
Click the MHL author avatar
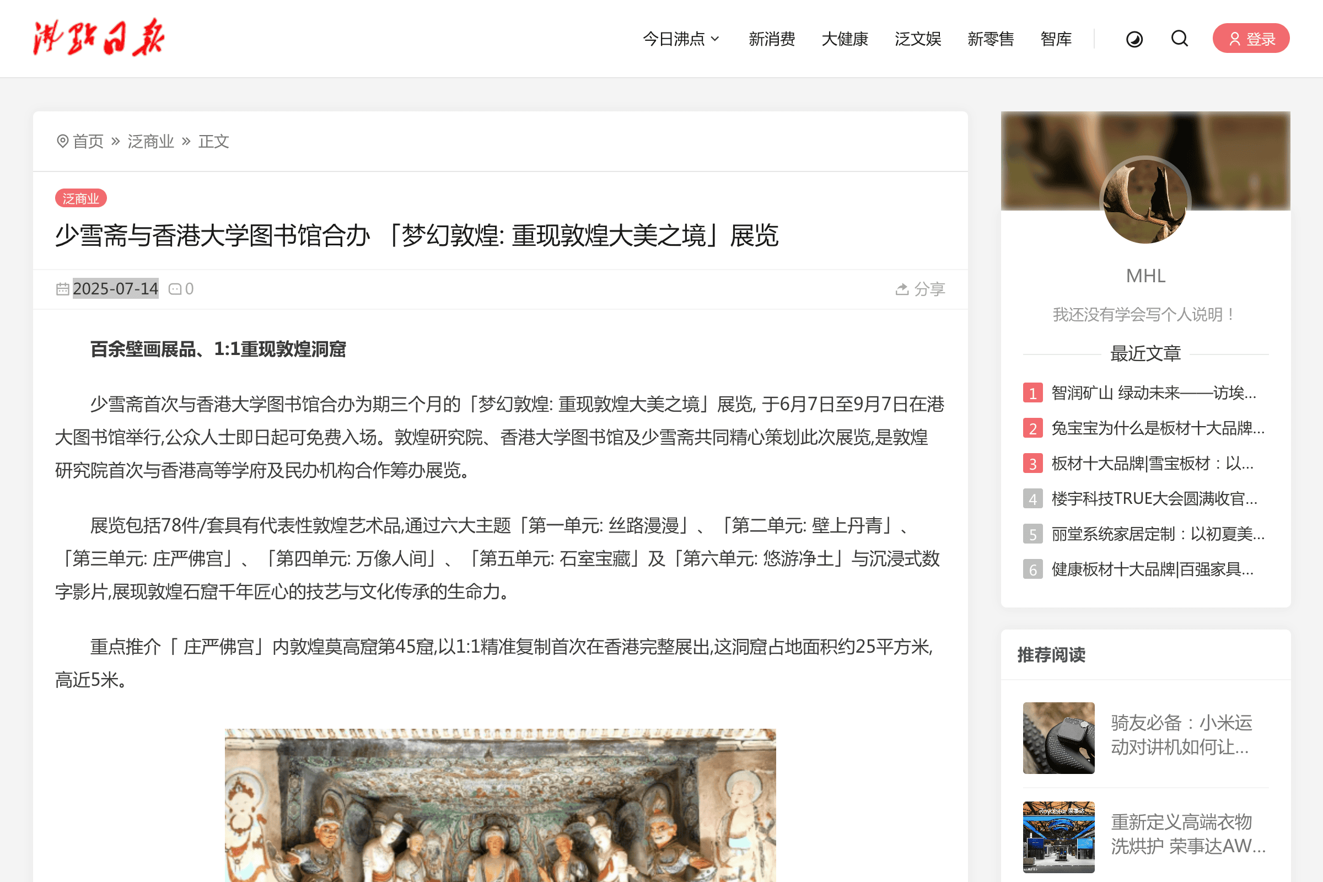(x=1145, y=201)
